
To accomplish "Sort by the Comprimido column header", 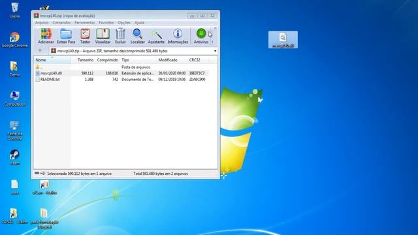I will pos(107,60).
